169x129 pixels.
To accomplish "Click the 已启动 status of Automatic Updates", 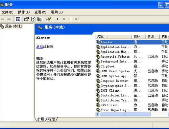I will click(153, 57).
